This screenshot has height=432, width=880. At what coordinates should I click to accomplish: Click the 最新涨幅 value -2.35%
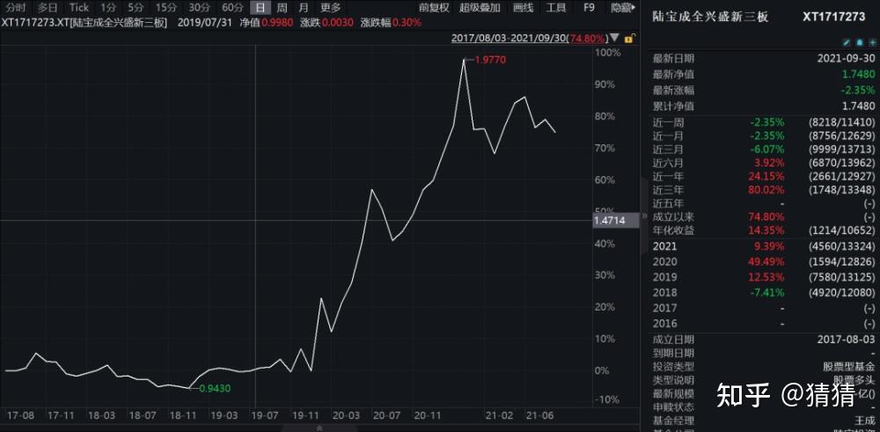(858, 90)
